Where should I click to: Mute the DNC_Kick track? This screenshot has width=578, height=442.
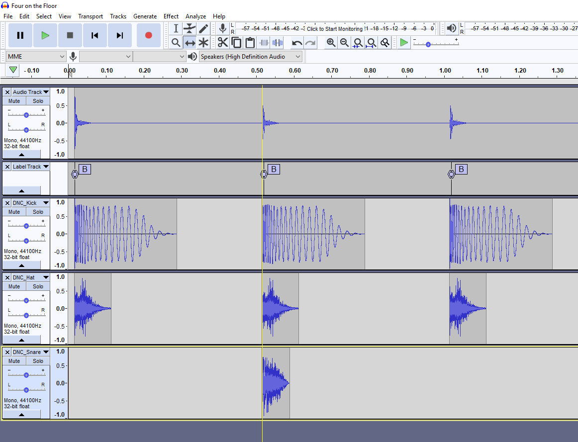pos(14,212)
